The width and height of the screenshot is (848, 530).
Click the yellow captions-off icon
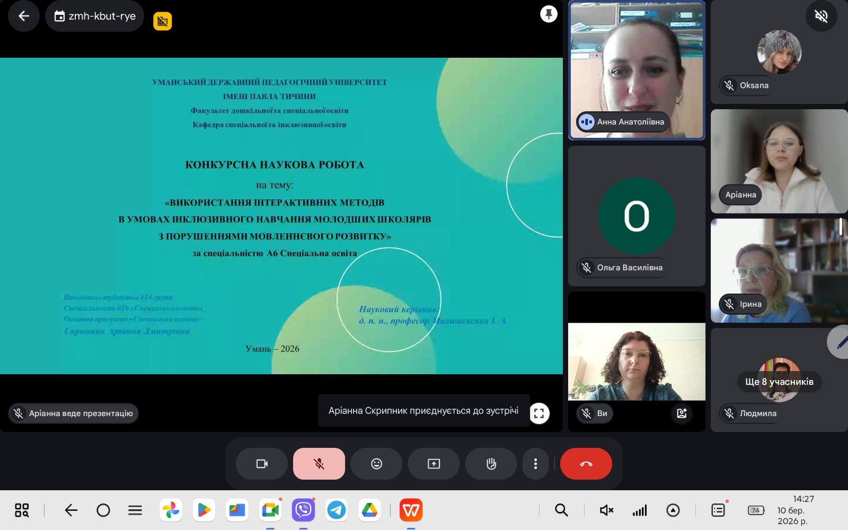[x=163, y=21]
